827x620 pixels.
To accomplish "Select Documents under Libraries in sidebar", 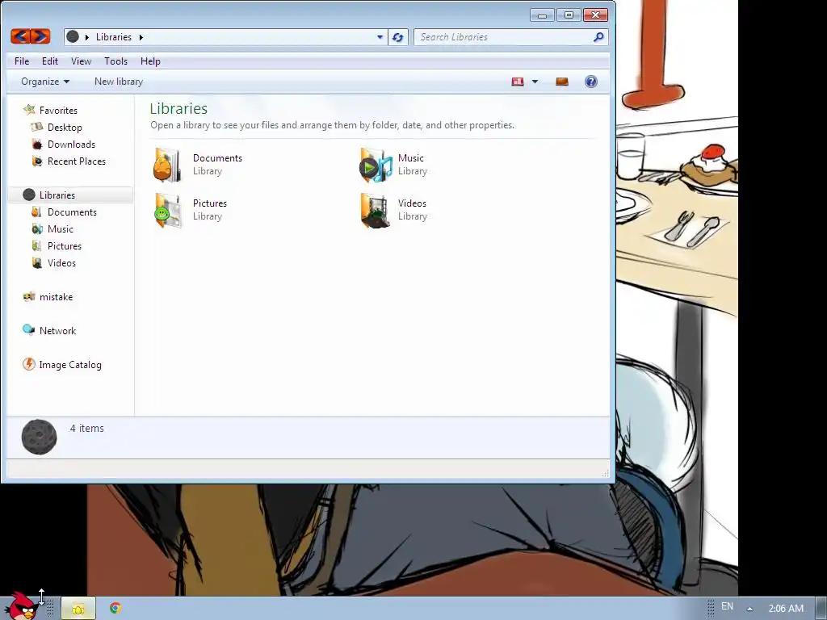I will pos(72,212).
